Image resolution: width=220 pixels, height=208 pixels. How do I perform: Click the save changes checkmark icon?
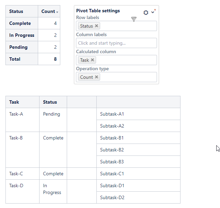[x=153, y=12]
